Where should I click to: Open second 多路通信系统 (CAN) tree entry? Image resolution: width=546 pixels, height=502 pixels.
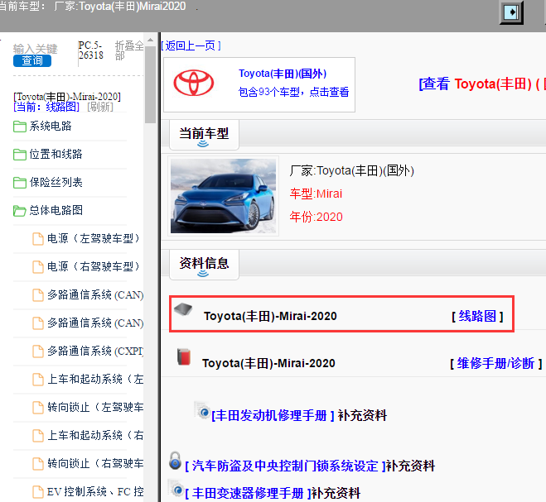pos(95,323)
